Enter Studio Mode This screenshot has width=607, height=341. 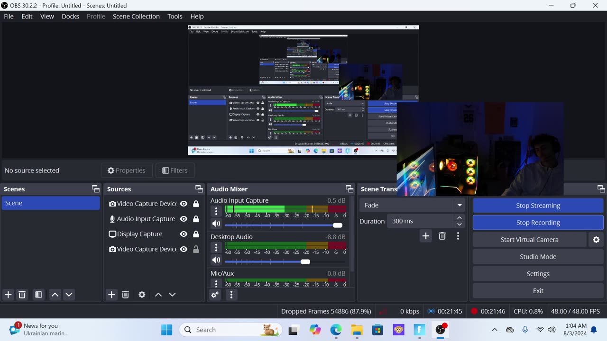(538, 257)
